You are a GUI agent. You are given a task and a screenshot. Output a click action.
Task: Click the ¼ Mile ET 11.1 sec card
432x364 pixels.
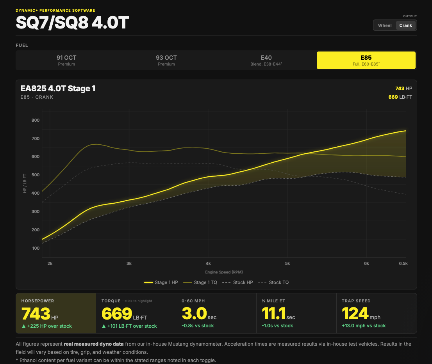pos(296,313)
